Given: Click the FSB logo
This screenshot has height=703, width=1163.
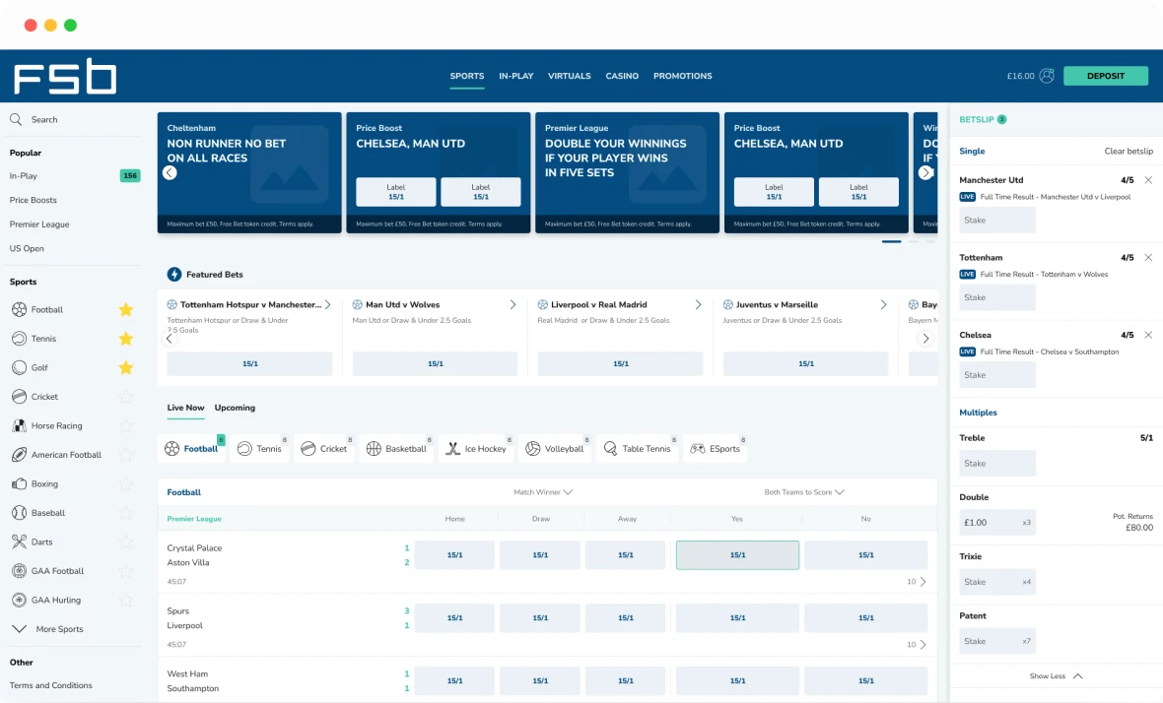Looking at the screenshot, I should point(65,76).
